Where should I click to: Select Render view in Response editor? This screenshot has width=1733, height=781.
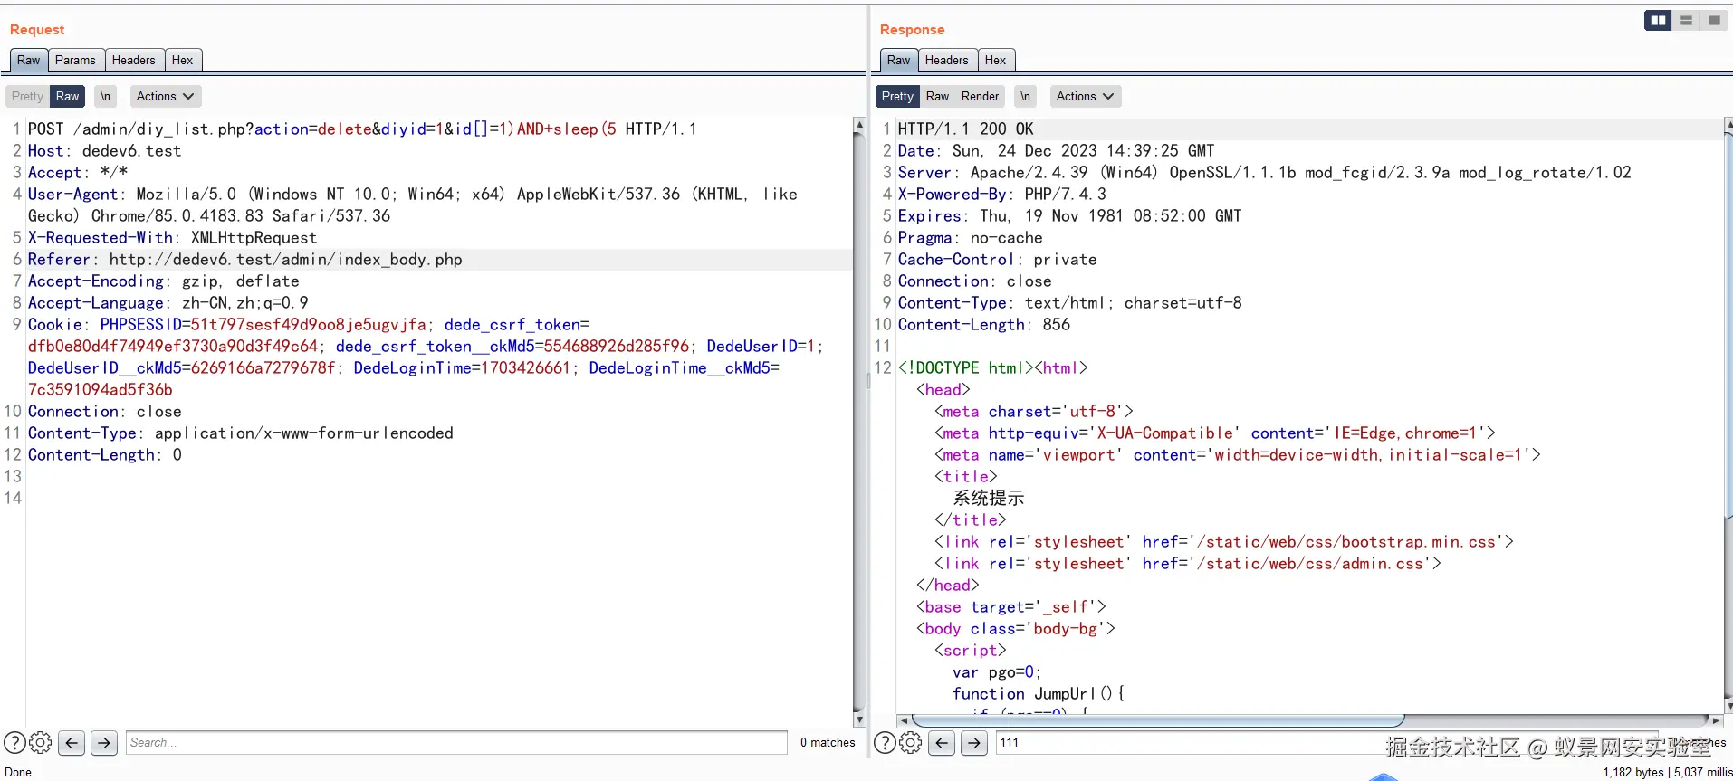pyautogui.click(x=981, y=96)
